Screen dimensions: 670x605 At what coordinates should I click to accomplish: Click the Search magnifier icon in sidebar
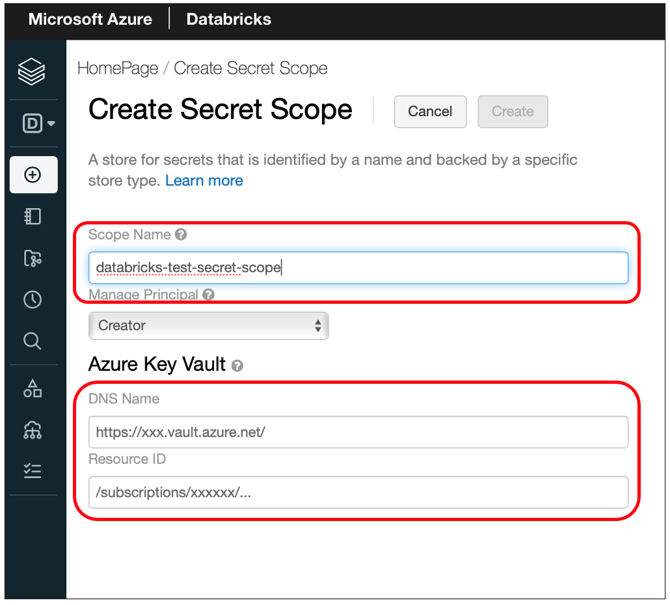pos(33,342)
